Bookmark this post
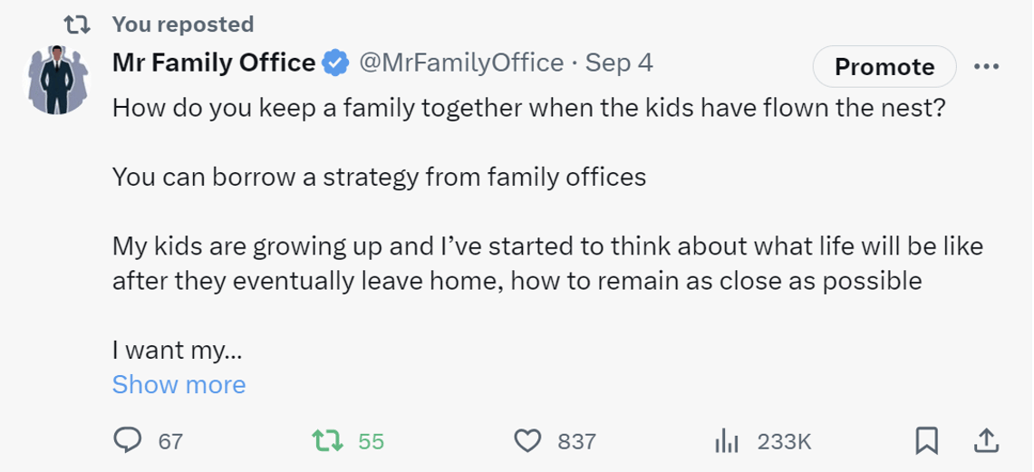The height and width of the screenshot is (472, 1034). [x=926, y=441]
